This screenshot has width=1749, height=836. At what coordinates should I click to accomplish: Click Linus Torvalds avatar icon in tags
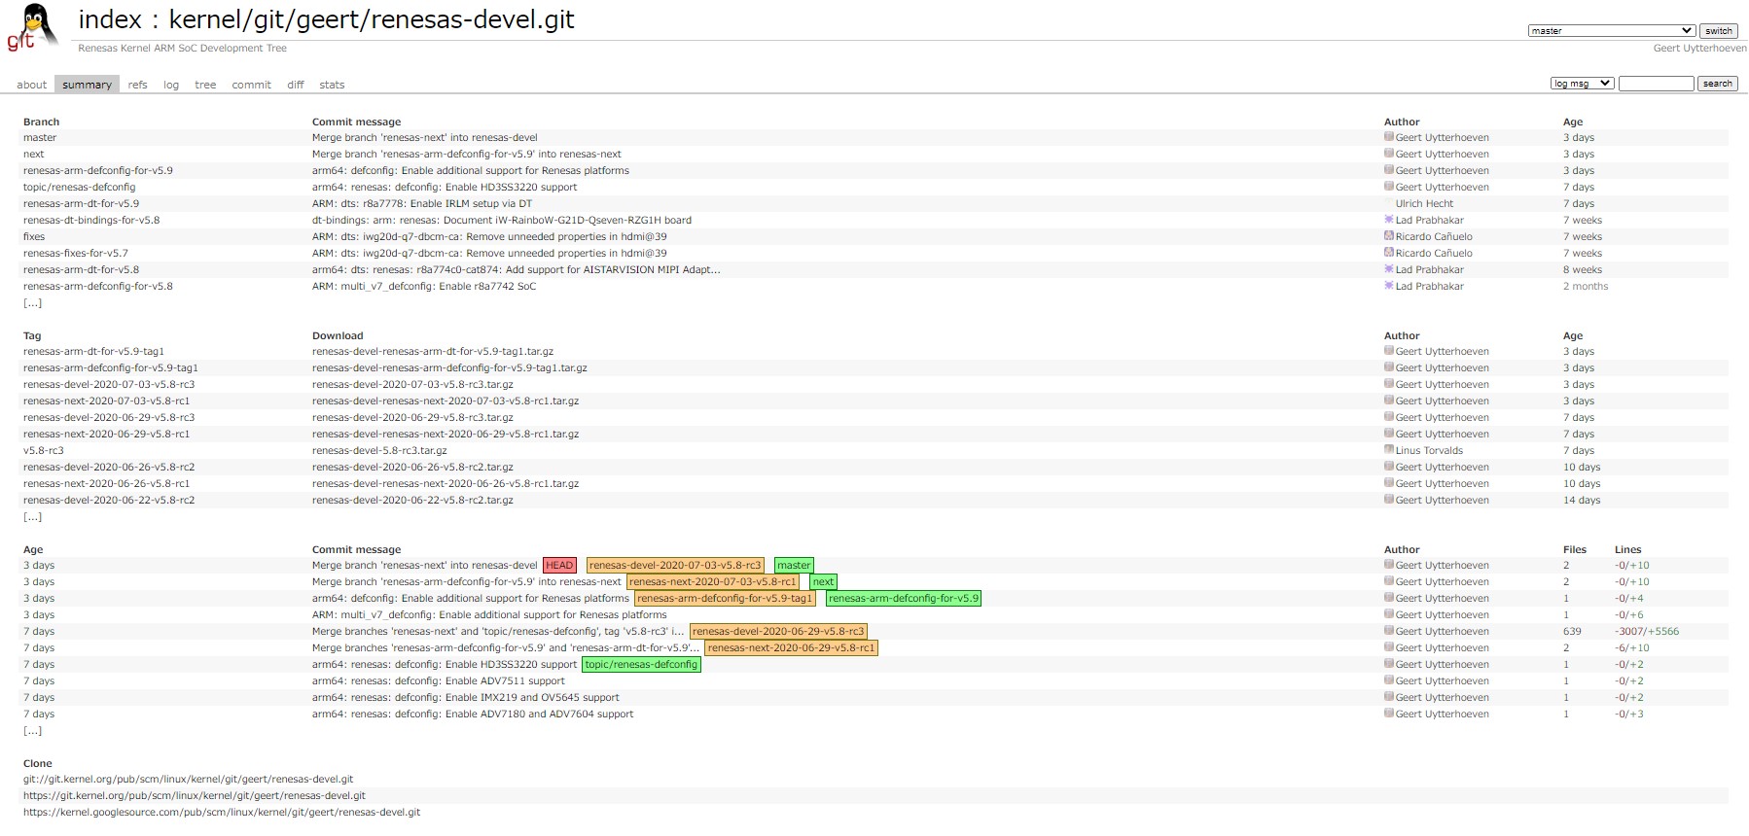pos(1389,450)
